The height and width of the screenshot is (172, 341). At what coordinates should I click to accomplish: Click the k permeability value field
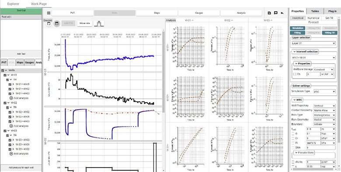point(313,167)
